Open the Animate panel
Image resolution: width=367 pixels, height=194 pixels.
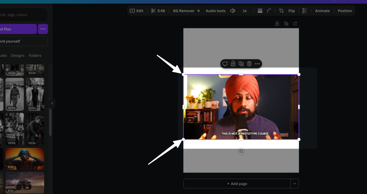(322, 11)
